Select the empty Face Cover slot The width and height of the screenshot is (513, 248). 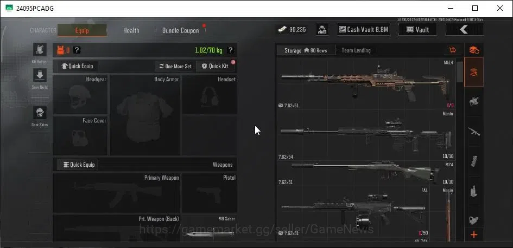tap(80, 136)
